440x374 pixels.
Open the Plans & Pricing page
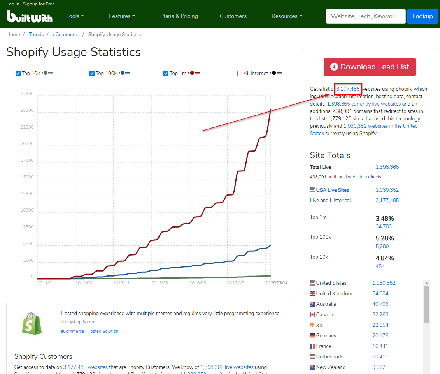tap(179, 16)
